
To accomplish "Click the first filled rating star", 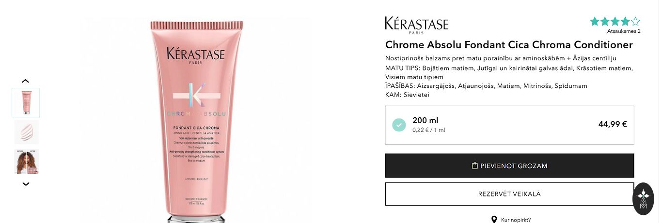I will (595, 21).
